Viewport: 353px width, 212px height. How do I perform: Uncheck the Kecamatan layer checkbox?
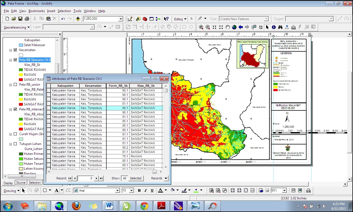[x=15, y=50]
